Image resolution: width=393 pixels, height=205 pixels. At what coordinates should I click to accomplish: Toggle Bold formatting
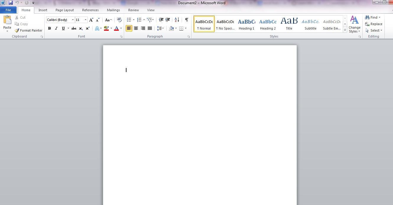pos(49,28)
